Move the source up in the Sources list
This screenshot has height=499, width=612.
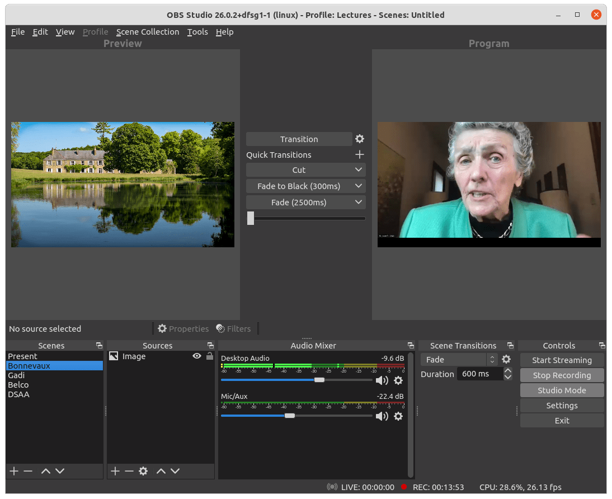(161, 471)
